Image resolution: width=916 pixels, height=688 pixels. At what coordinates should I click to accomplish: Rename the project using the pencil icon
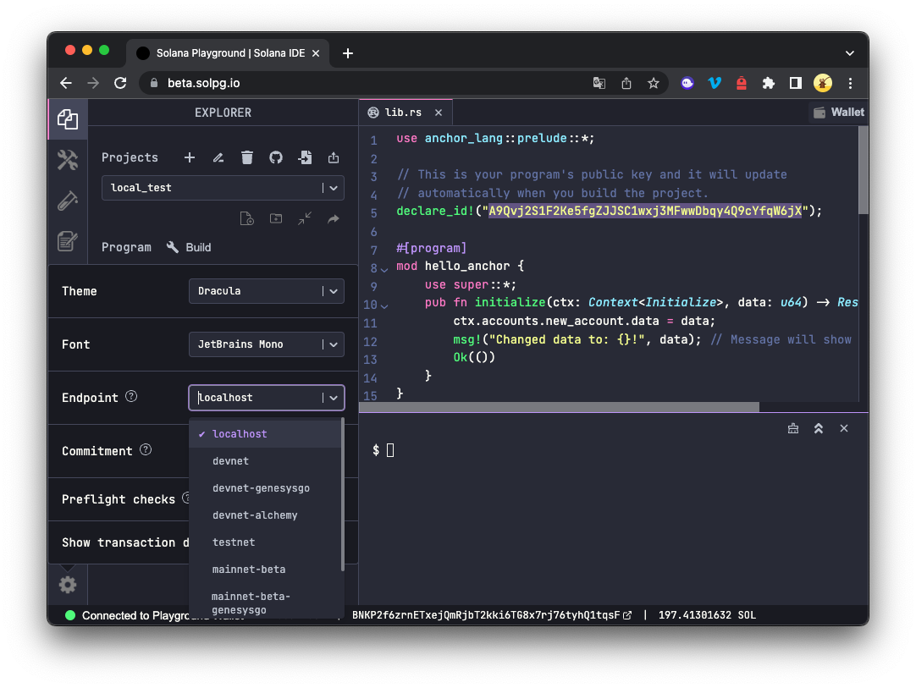point(218,157)
